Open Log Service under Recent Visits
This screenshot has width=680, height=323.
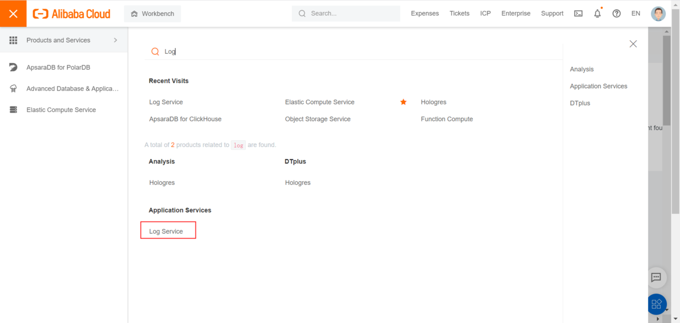pos(166,102)
